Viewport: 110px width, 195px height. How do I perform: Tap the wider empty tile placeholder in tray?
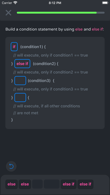coord(52,184)
